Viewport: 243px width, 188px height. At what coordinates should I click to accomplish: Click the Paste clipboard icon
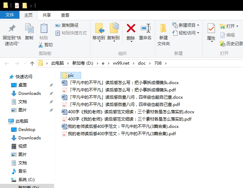44,28
